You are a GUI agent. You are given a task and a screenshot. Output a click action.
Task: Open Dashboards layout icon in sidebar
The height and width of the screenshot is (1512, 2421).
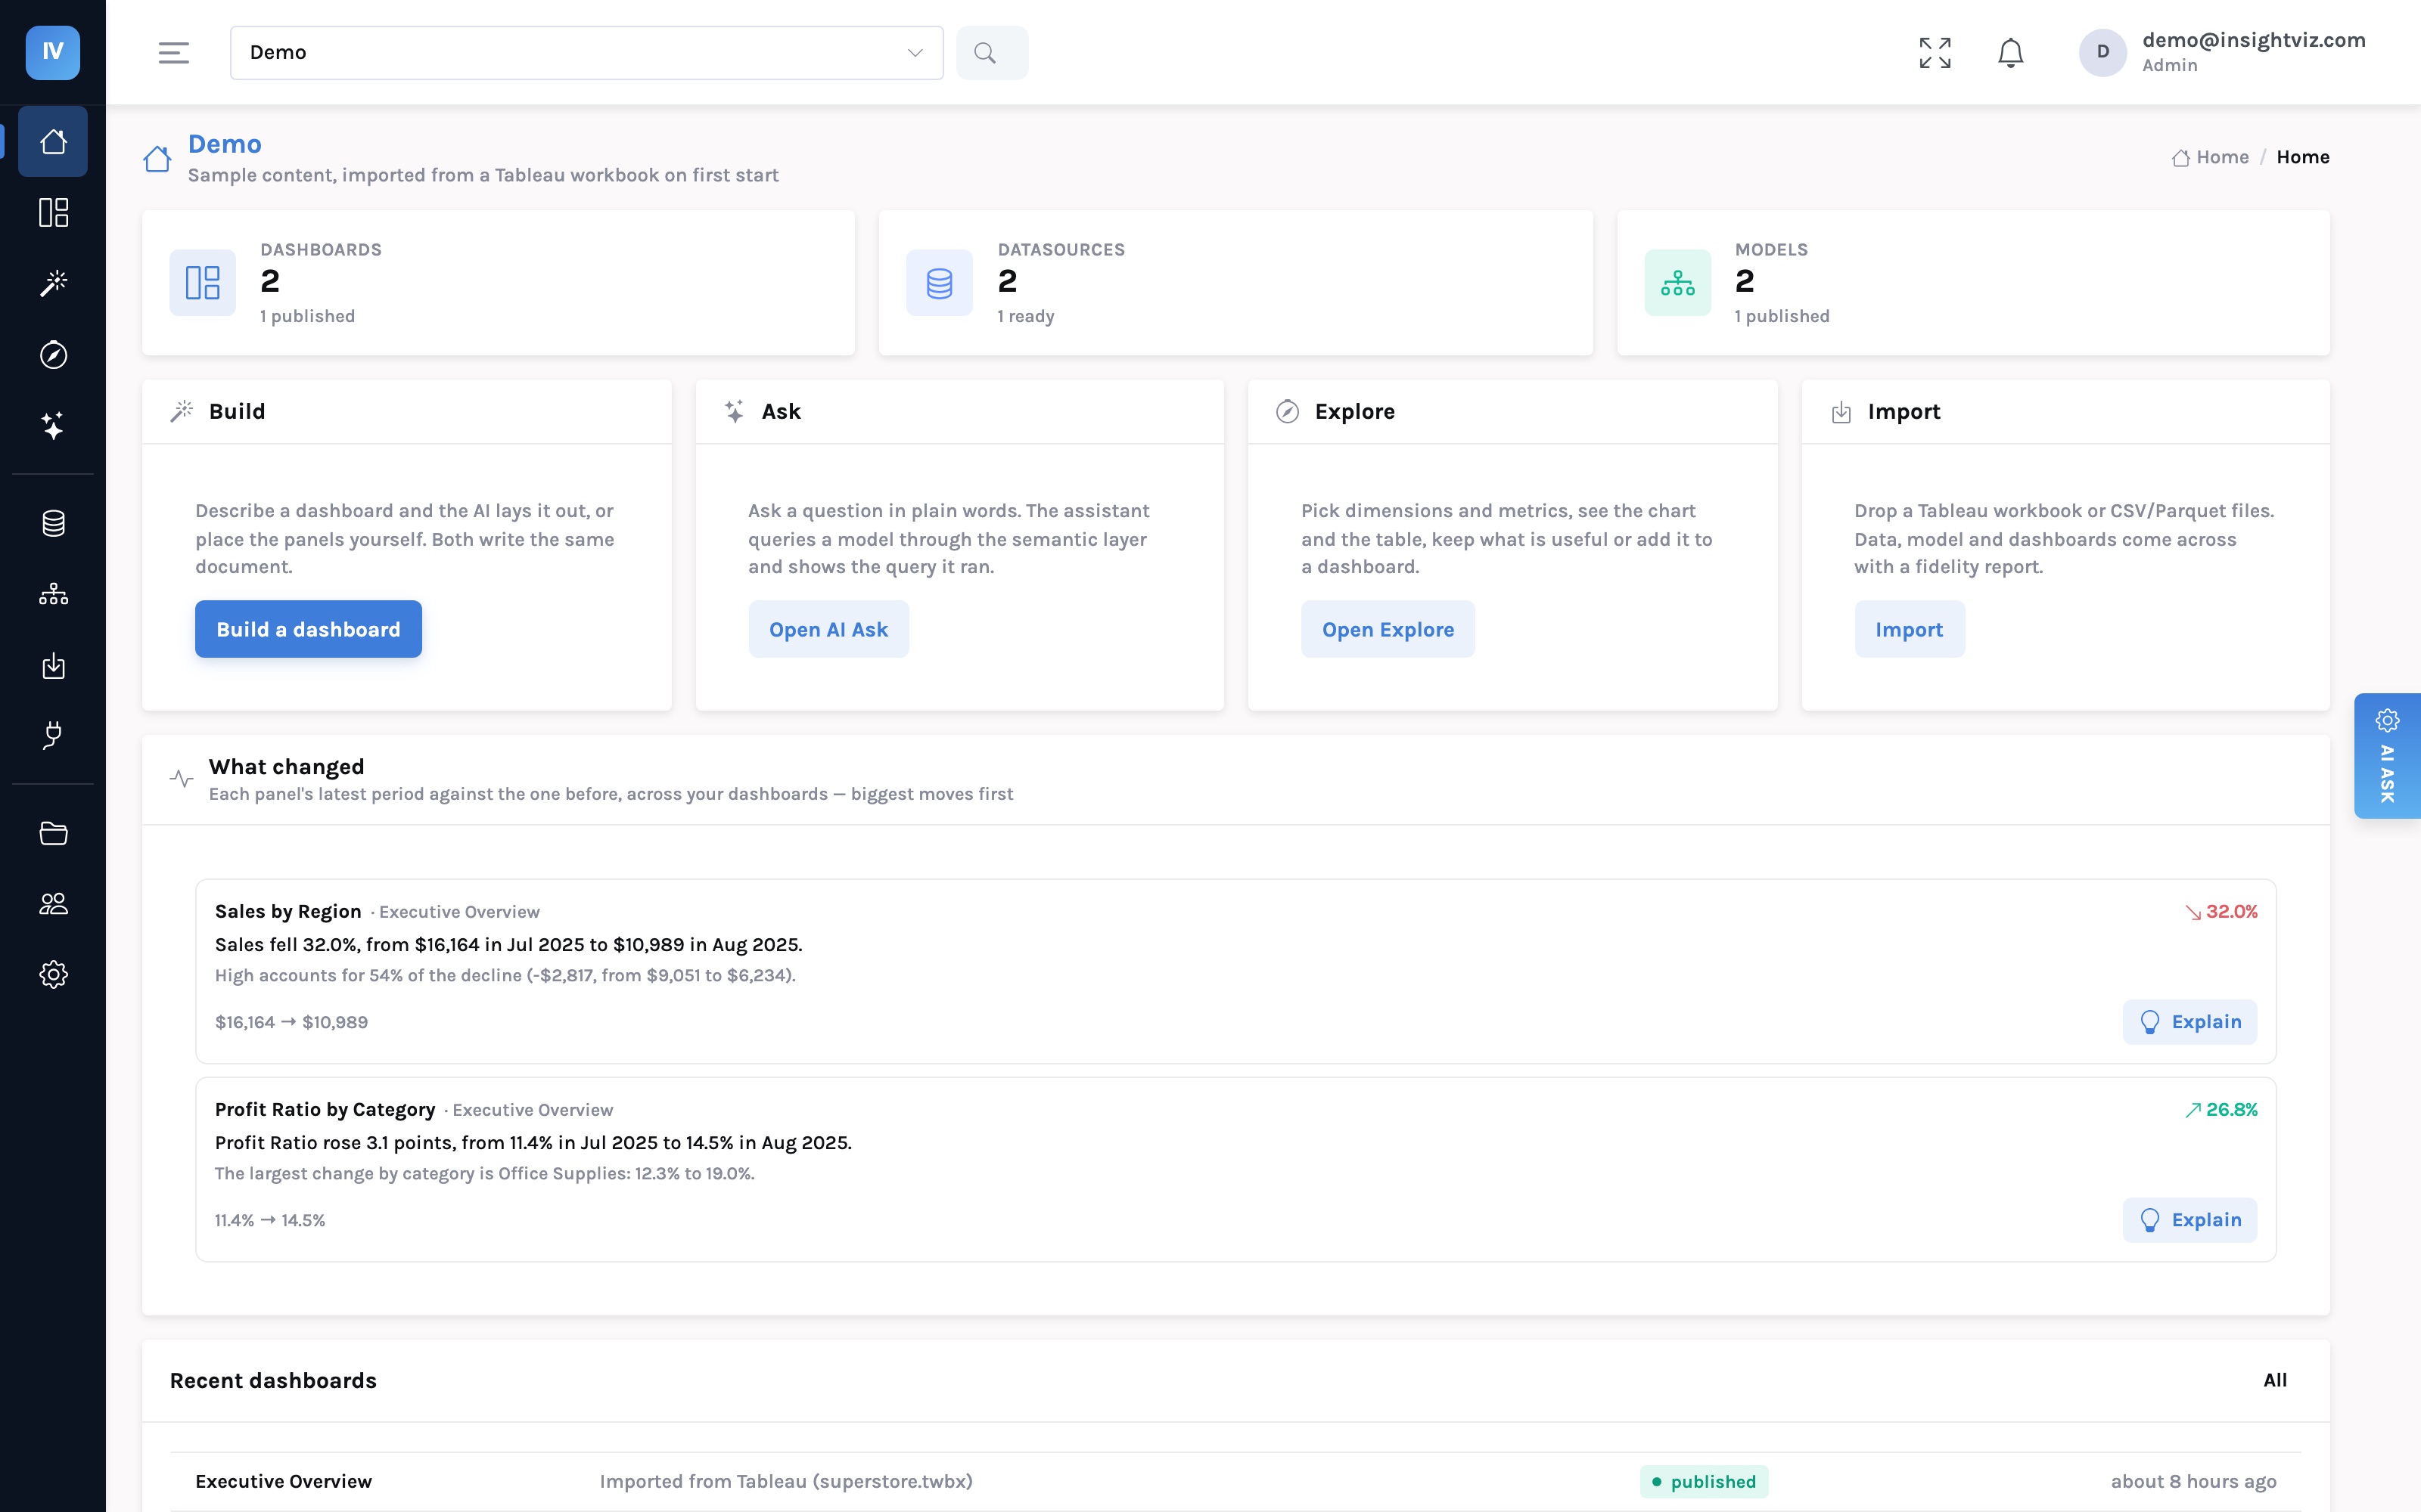[x=53, y=212]
